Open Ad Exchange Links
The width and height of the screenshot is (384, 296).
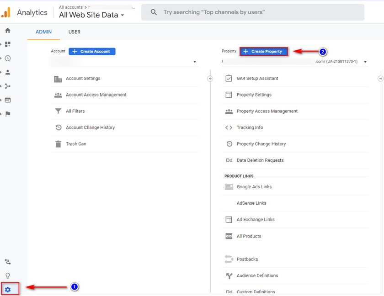click(256, 219)
